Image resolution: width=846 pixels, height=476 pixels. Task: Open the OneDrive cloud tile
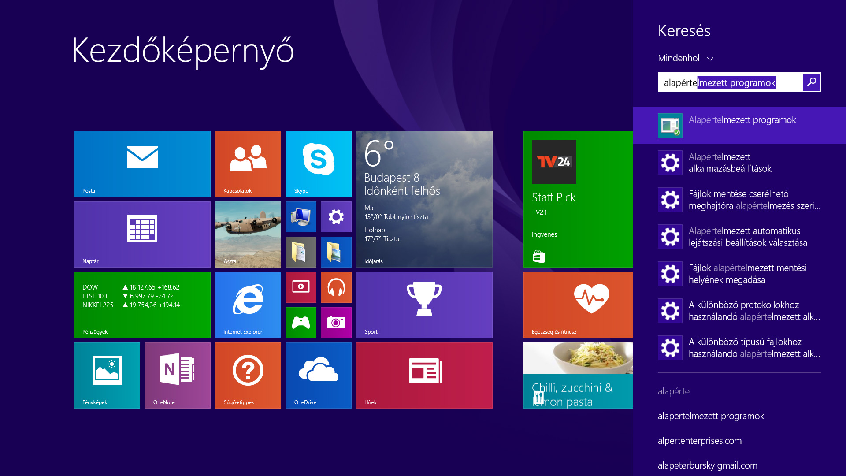[x=318, y=375]
